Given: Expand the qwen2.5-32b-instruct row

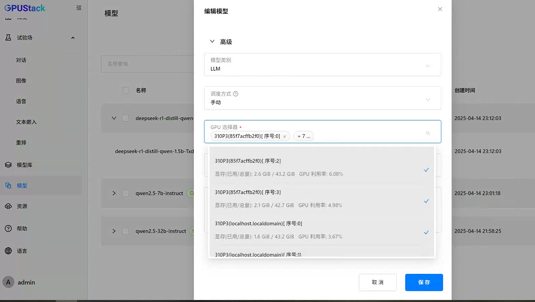Looking at the screenshot, I should [114, 231].
